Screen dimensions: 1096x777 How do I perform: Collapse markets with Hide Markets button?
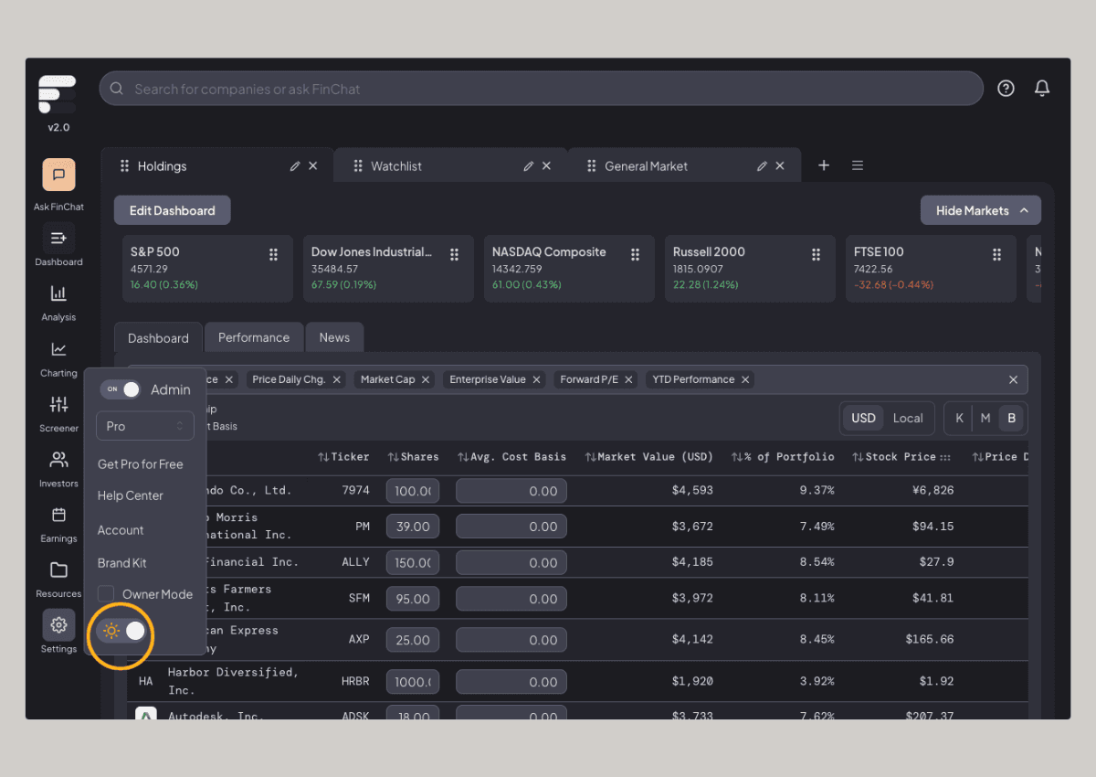[x=981, y=210]
